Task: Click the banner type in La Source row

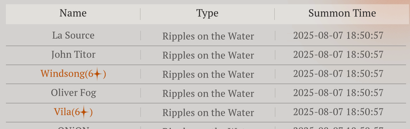Action: pos(208,36)
